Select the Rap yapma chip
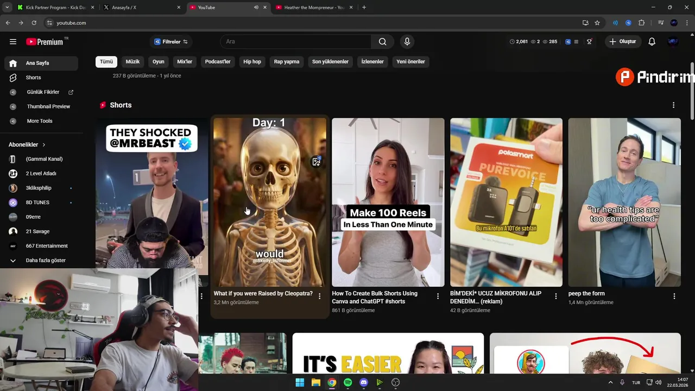The image size is (695, 391). [x=287, y=61]
